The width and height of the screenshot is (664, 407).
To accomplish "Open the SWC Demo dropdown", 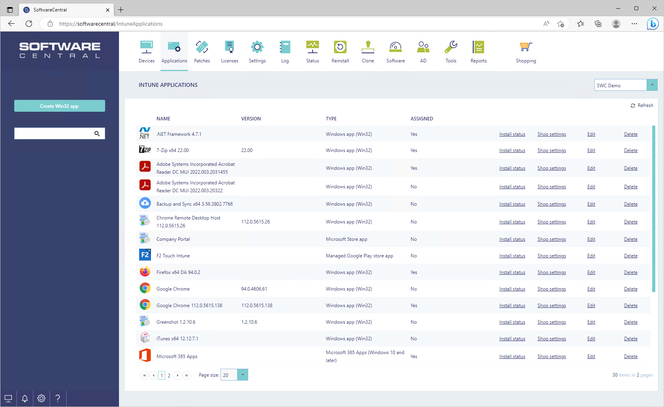I will pyautogui.click(x=652, y=84).
